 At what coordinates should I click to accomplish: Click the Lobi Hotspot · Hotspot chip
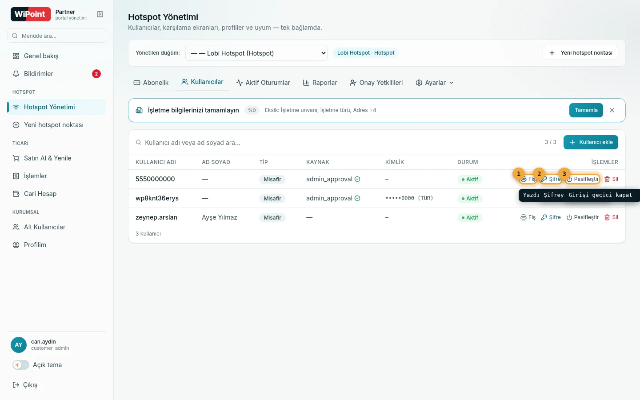(x=366, y=53)
